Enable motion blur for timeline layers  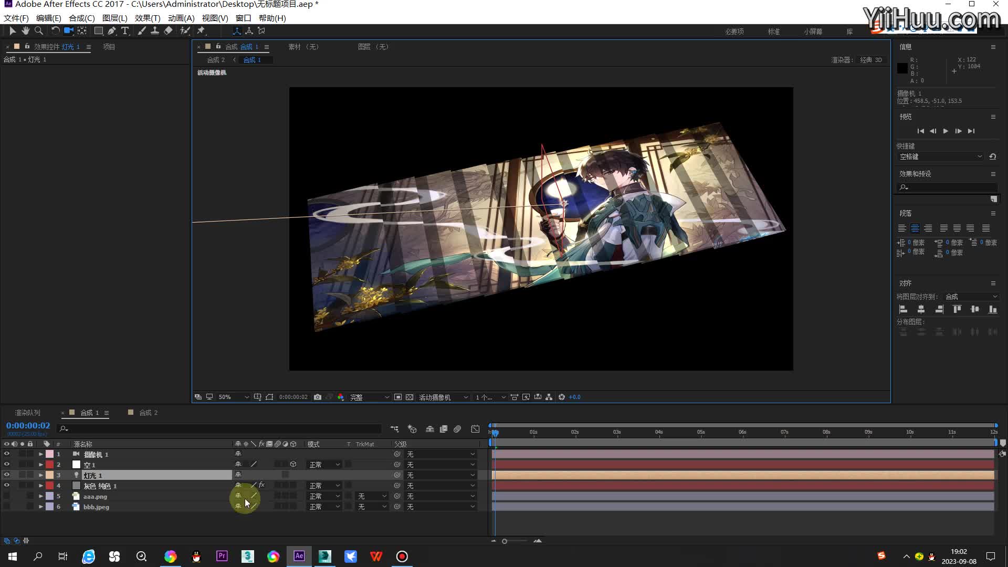pos(457,429)
